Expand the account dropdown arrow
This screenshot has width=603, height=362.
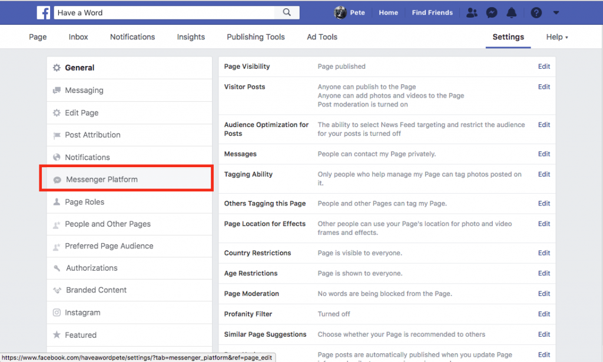coord(556,13)
